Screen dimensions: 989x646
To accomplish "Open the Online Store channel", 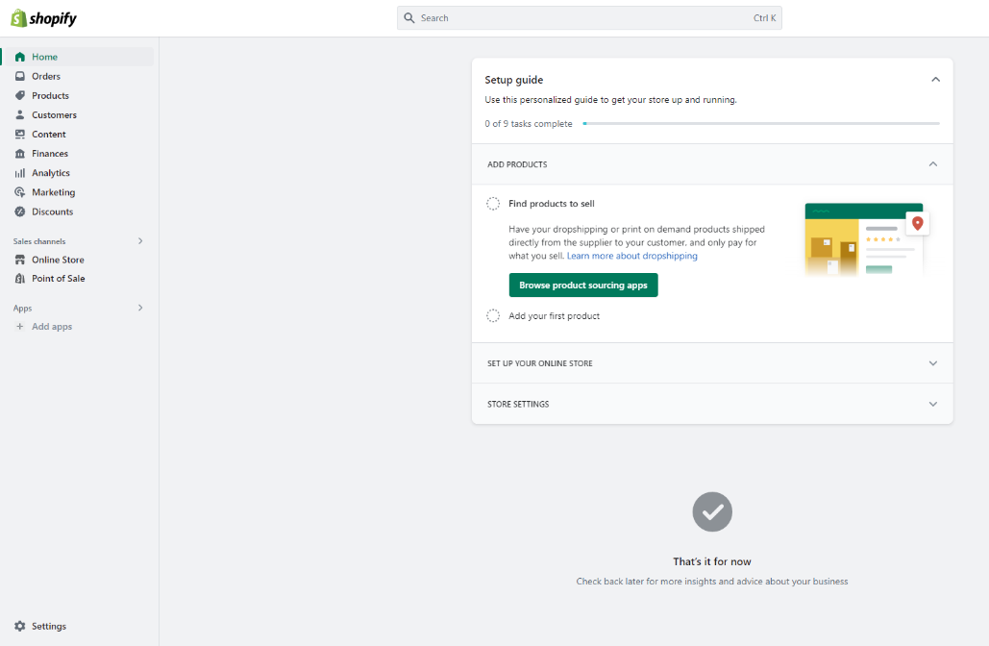I will [78, 260].
